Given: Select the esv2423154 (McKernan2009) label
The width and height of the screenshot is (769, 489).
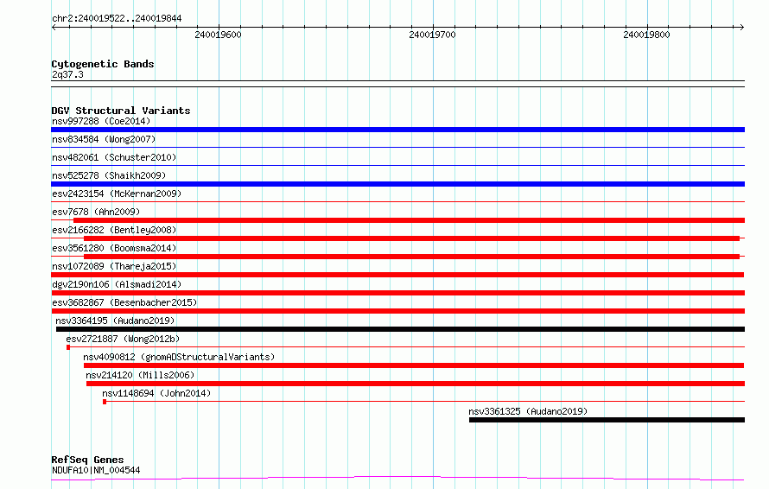Looking at the screenshot, I should click(117, 194).
